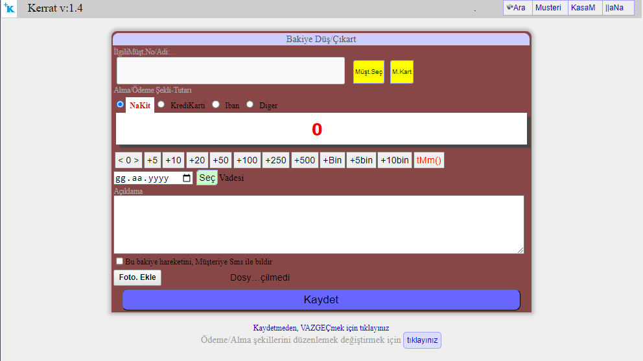This screenshot has height=361, width=643.
Task: Choose the Iban payment radio button
Action: pyautogui.click(x=216, y=104)
